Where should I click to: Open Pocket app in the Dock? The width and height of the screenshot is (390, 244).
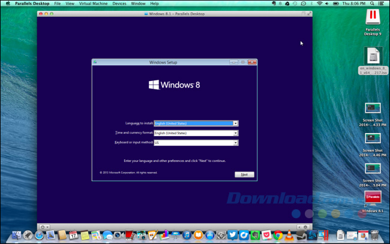click(266, 235)
